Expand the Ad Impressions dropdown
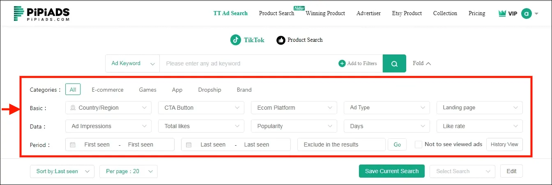Image resolution: width=552 pixels, height=185 pixels. [108, 126]
